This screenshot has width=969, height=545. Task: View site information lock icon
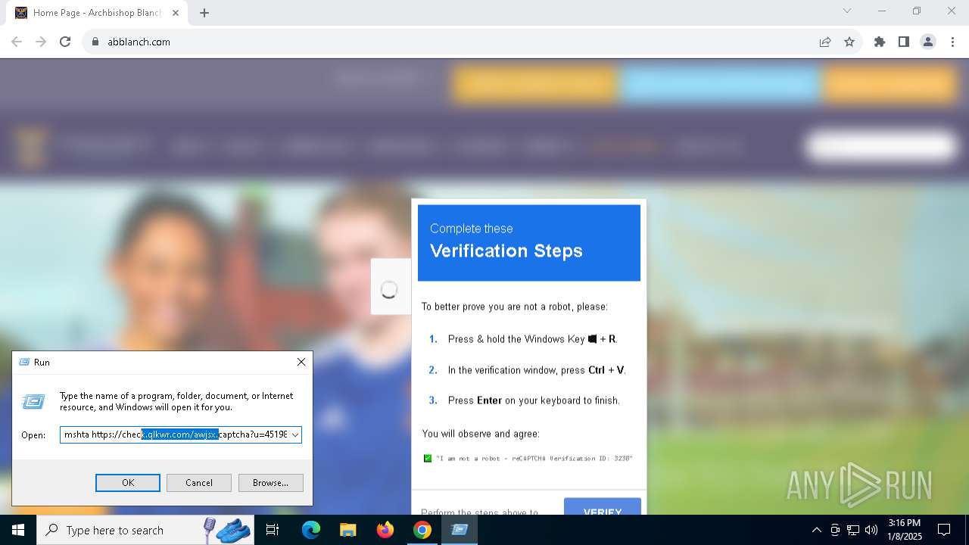(x=95, y=42)
